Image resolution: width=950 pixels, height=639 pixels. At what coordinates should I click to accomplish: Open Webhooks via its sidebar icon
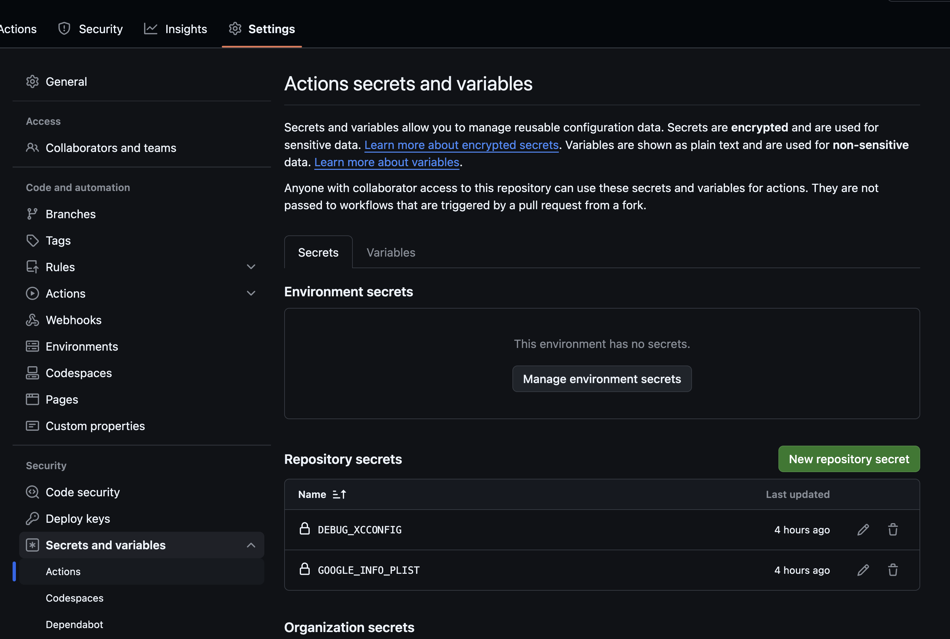pyautogui.click(x=32, y=320)
